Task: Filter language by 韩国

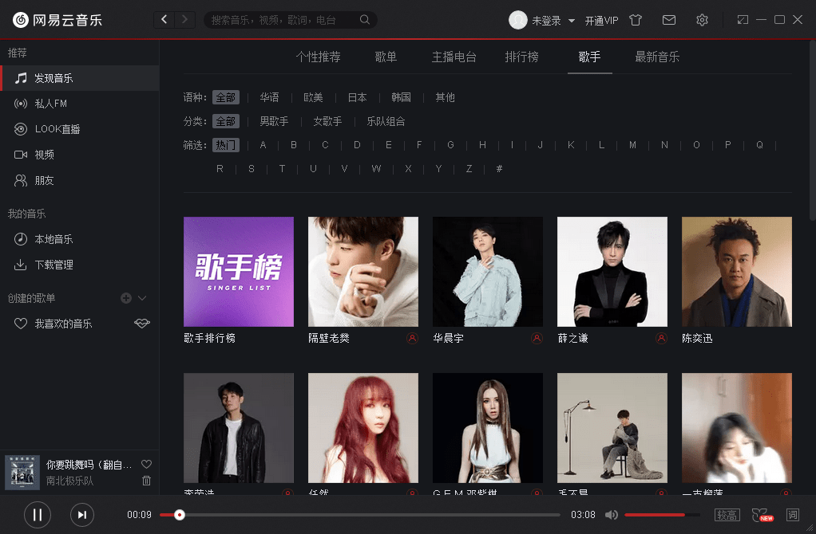Action: pyautogui.click(x=402, y=97)
